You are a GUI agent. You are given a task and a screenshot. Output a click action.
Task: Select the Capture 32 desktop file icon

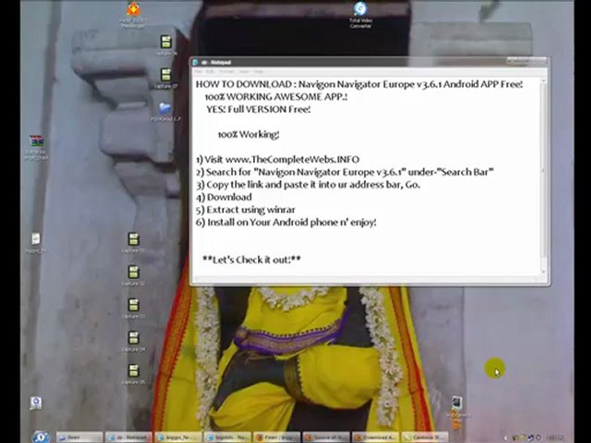pyautogui.click(x=133, y=275)
